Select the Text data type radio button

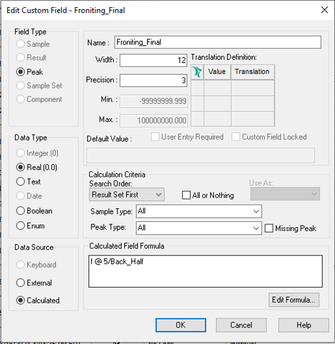point(20,182)
